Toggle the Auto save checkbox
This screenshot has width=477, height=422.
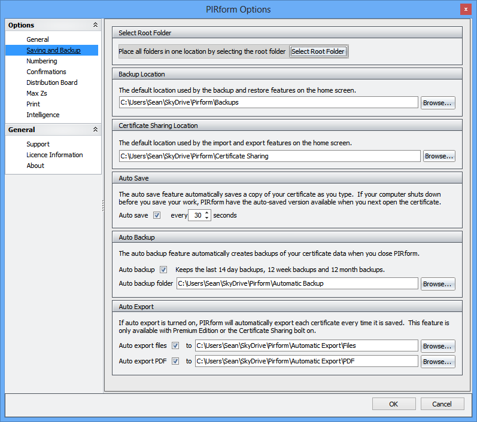[157, 215]
